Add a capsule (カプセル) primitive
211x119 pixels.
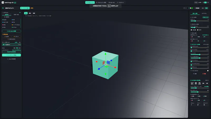[14, 28]
